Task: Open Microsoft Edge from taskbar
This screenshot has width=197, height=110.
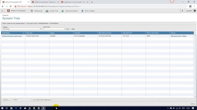Action: click(16, 108)
